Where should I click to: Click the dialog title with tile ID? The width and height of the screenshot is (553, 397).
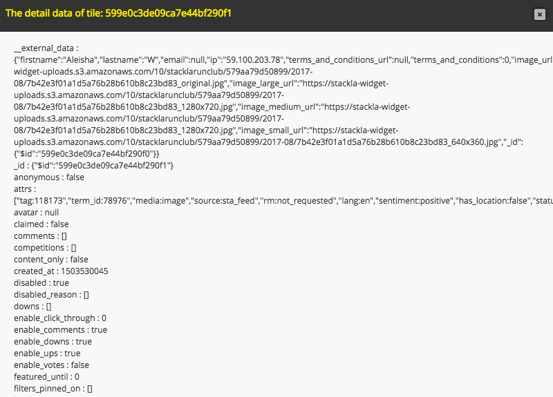click(118, 13)
